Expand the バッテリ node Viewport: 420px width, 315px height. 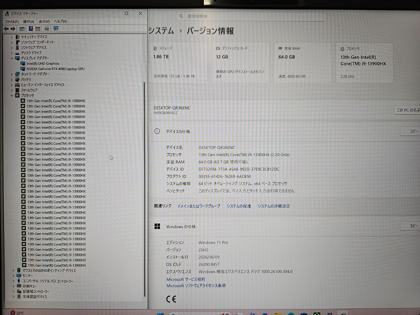click(x=12, y=80)
